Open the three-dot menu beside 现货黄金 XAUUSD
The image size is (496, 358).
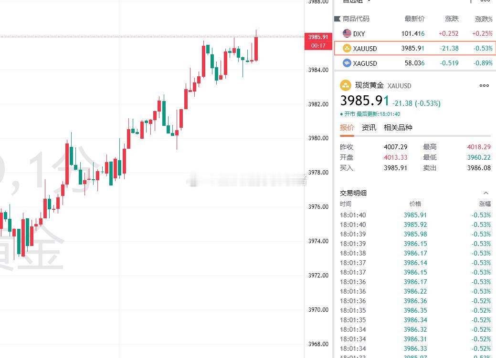coord(484,86)
